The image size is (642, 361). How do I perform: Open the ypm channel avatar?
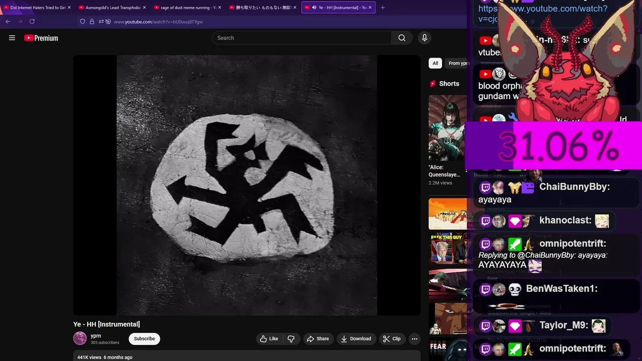coord(80,338)
